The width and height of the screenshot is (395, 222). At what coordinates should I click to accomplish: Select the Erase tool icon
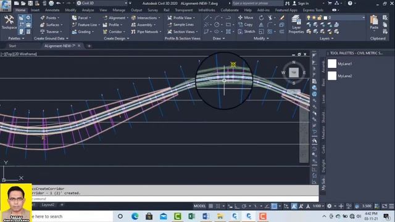click(x=282, y=18)
